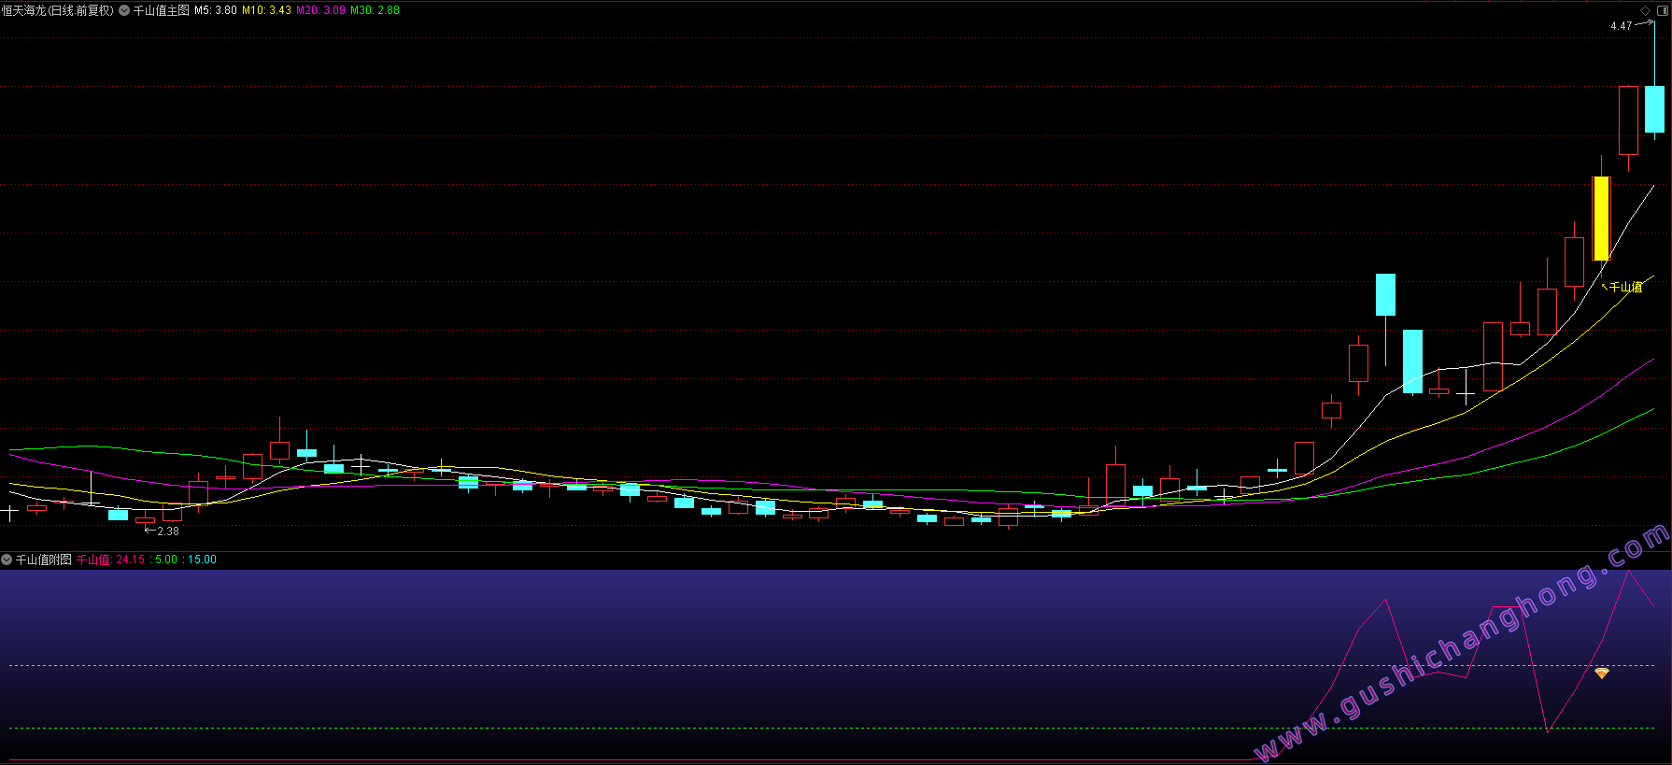The height and width of the screenshot is (765, 1672).
Task: Click the diamond icon at top right
Action: tap(1646, 10)
